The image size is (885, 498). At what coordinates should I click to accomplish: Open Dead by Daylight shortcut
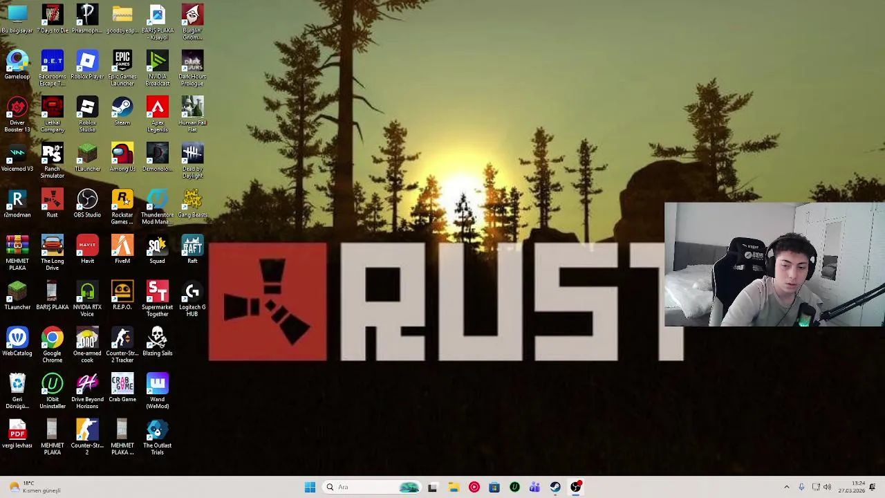point(192,161)
